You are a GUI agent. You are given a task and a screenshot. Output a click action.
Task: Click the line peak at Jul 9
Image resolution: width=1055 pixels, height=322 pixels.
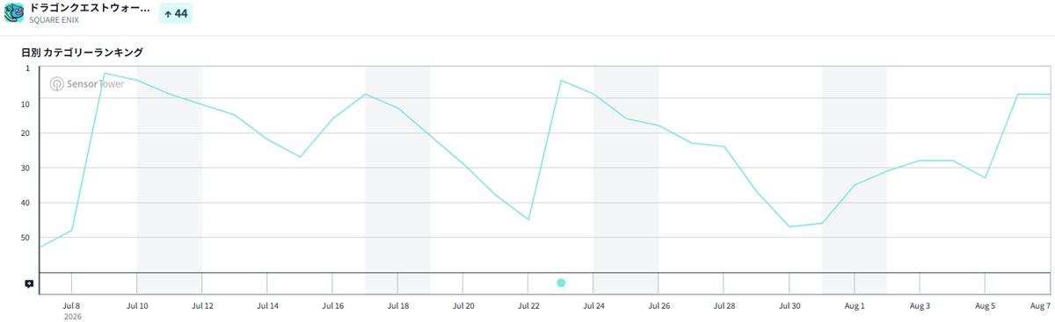[x=105, y=74]
